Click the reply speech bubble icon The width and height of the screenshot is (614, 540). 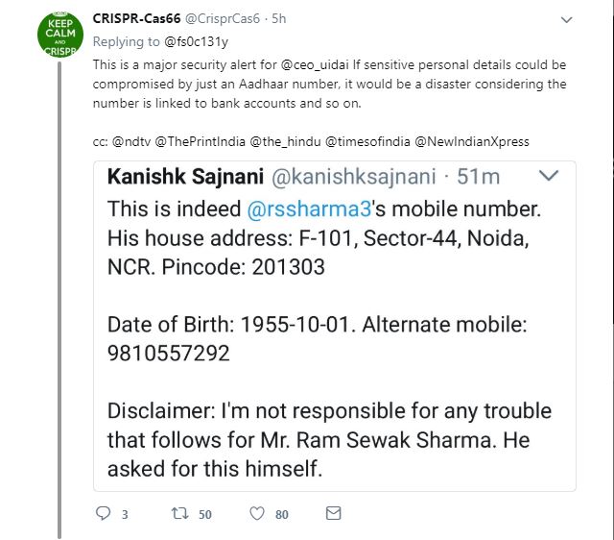[104, 514]
